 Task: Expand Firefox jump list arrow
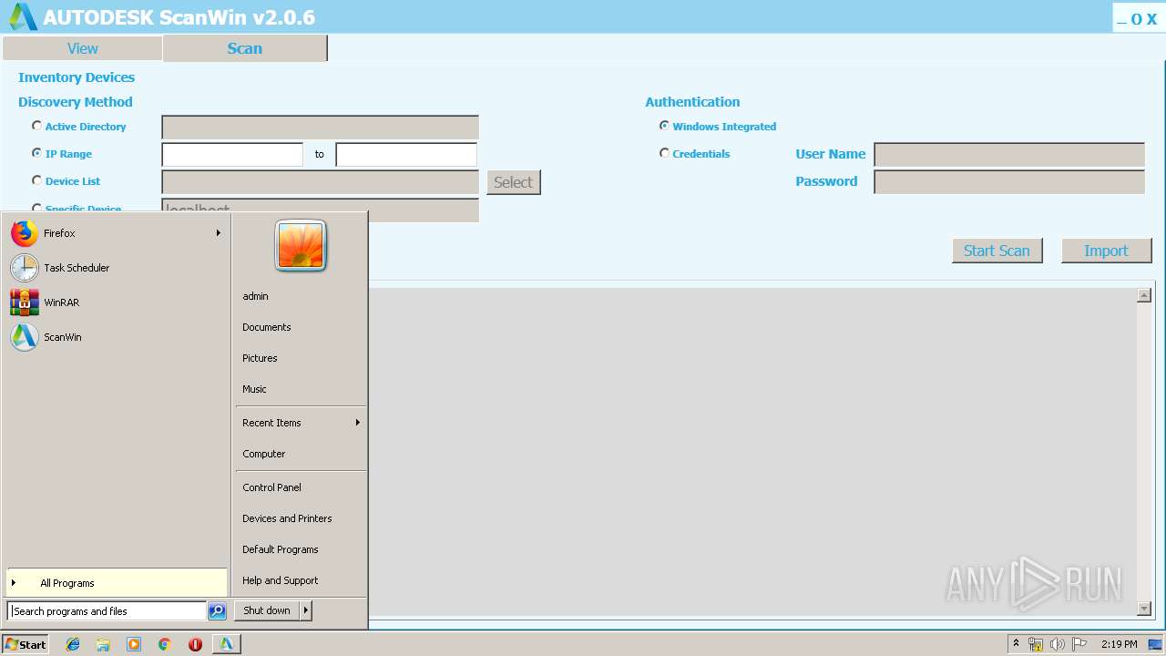[x=219, y=233]
